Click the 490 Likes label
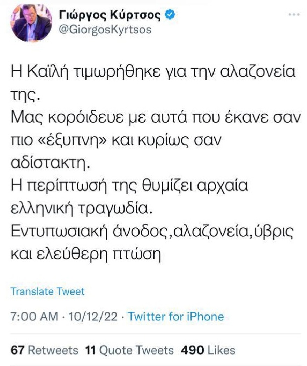The image size is (307, 366). coord(208,350)
